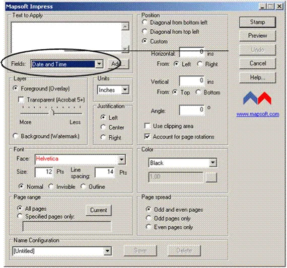287x268 pixels.
Task: Select Background (Watermark) layer option
Action: (16, 136)
